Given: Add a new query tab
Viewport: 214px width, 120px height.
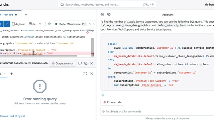Looking at the screenshot, I should pyautogui.click(x=26, y=15).
